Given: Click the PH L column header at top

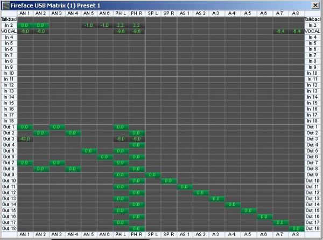Looking at the screenshot, I should pyautogui.click(x=121, y=12).
